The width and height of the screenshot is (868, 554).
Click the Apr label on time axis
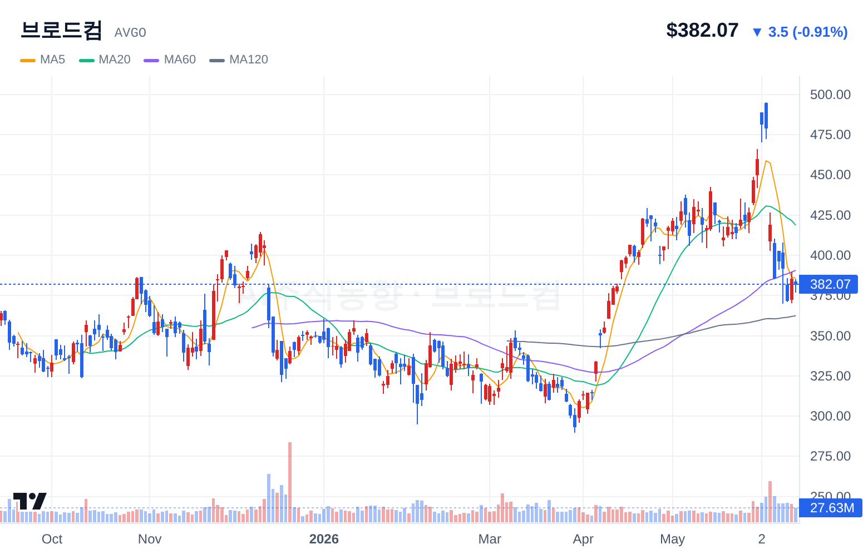(x=583, y=539)
